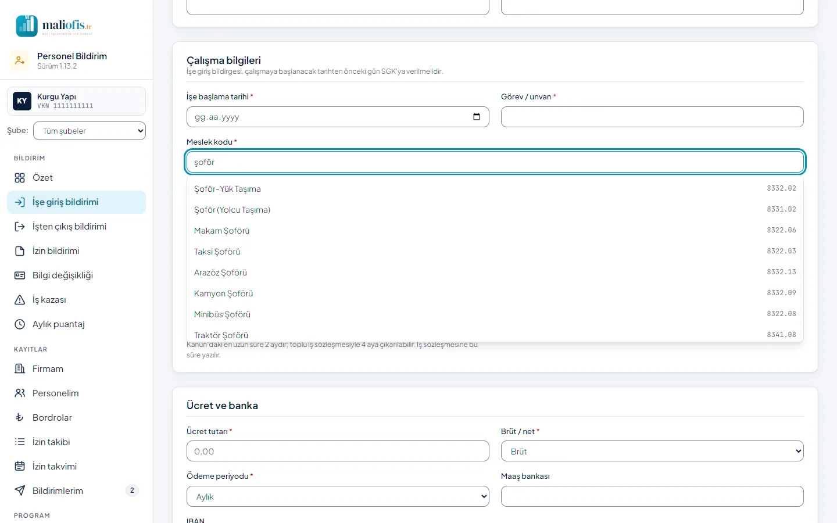Open the Personelim link
837x523 pixels.
pos(76,393)
